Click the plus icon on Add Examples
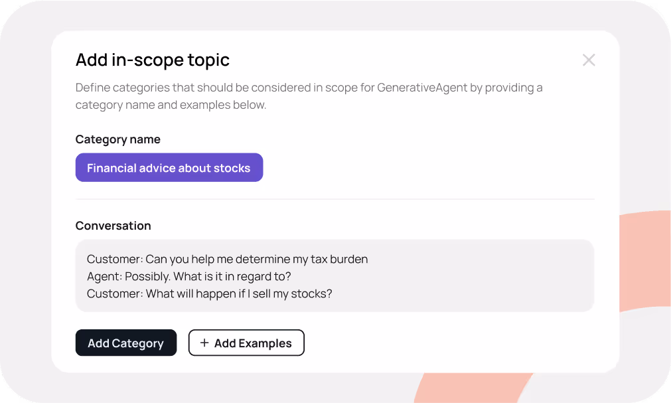The width and height of the screenshot is (671, 403). coord(203,343)
